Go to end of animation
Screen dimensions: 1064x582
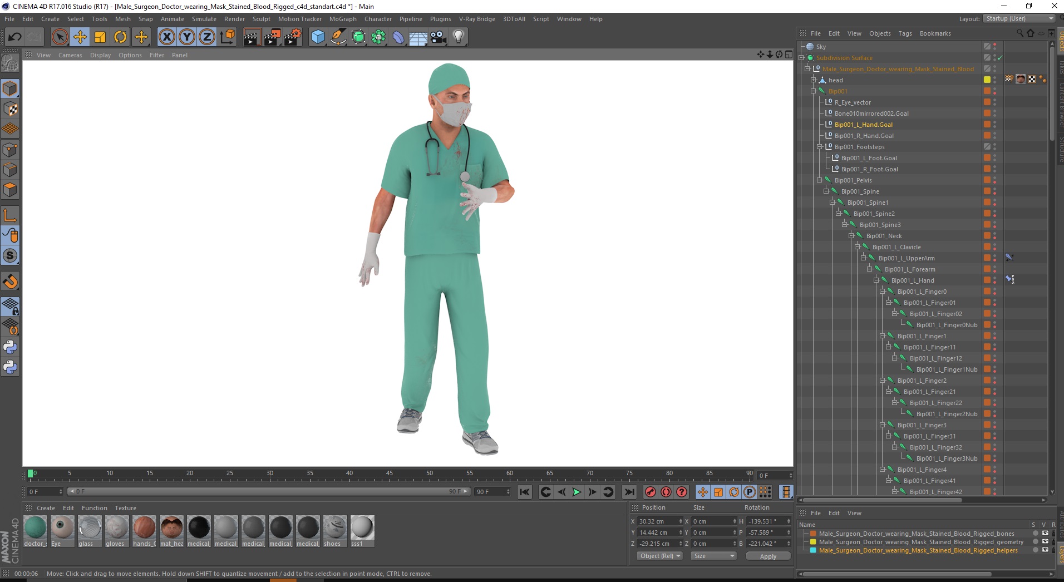click(x=629, y=492)
